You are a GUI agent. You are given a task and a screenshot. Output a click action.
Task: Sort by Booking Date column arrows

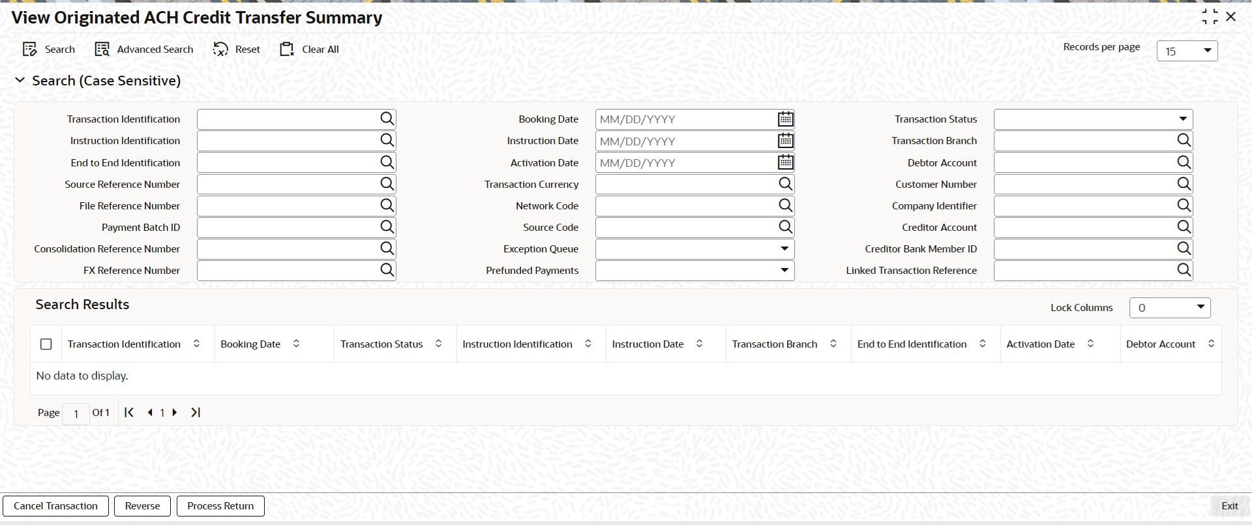point(296,344)
